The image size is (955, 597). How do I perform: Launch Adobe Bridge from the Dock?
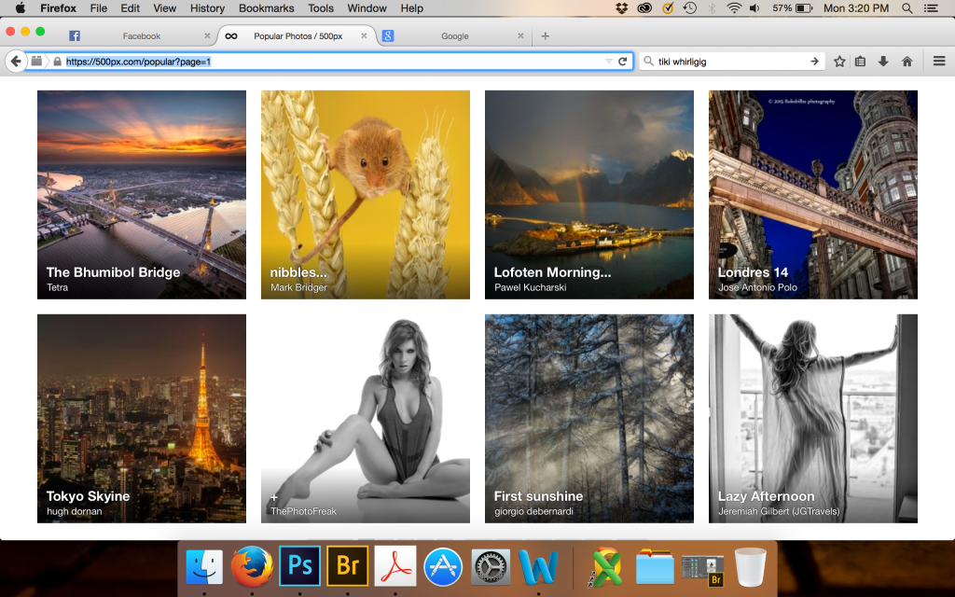click(x=347, y=565)
